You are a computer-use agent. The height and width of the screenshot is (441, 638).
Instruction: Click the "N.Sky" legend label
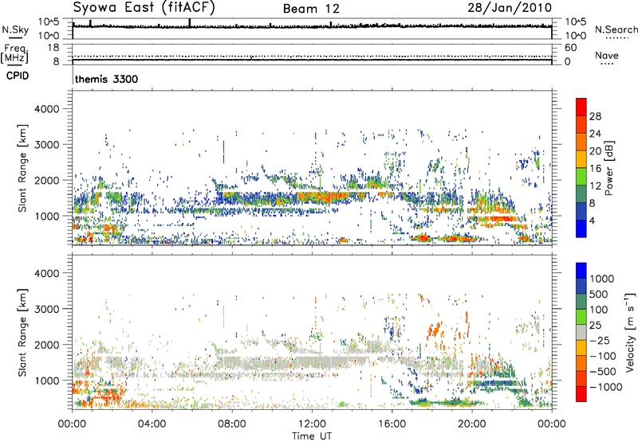click(x=15, y=29)
